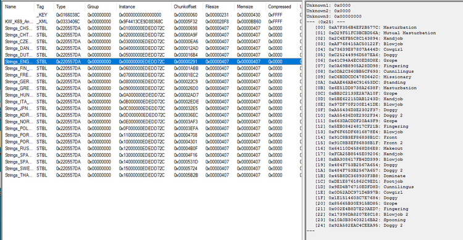This screenshot has height=240, width=463.
Task: Sort by the Memsize column header
Action: pos(250,7)
